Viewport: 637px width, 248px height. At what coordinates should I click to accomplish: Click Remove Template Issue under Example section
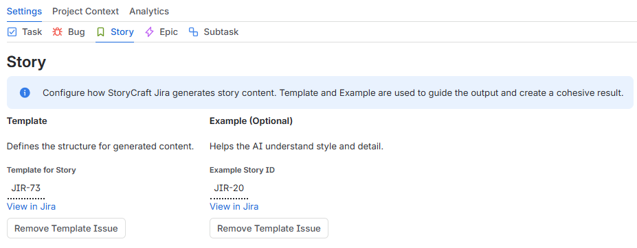click(269, 228)
